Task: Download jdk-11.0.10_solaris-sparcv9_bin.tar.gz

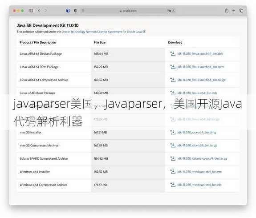Action: pos(202,158)
